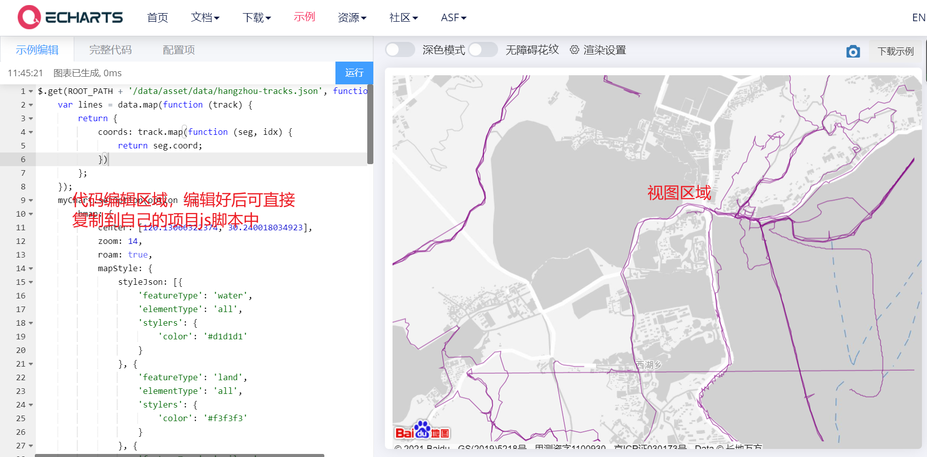The width and height of the screenshot is (927, 457).
Task: Open the 社区 dropdown menu
Action: coord(404,18)
